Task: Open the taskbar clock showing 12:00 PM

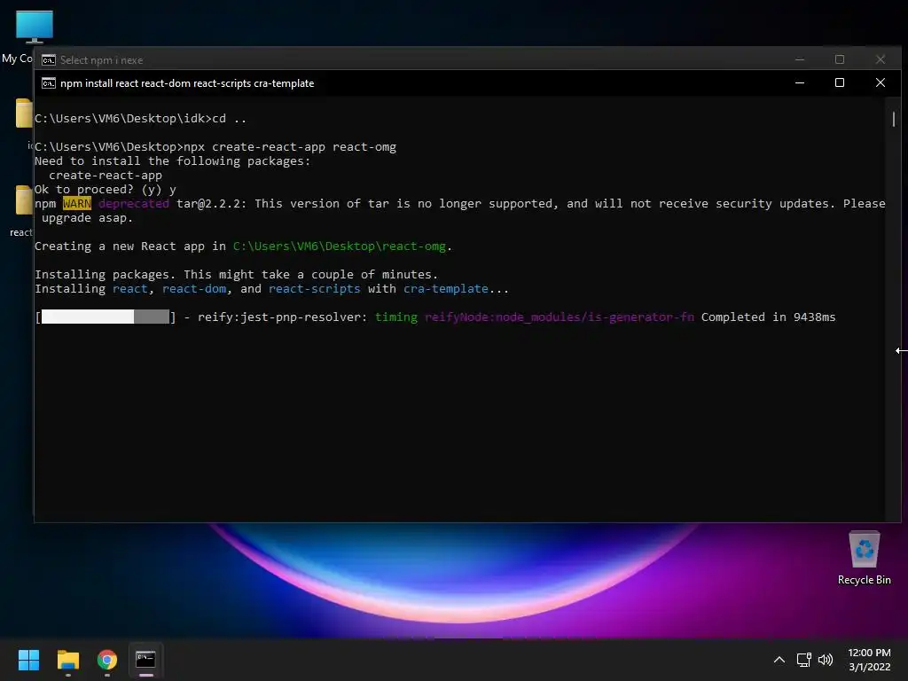Action: [869, 660]
